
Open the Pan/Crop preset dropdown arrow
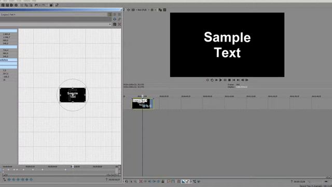click(110, 24)
